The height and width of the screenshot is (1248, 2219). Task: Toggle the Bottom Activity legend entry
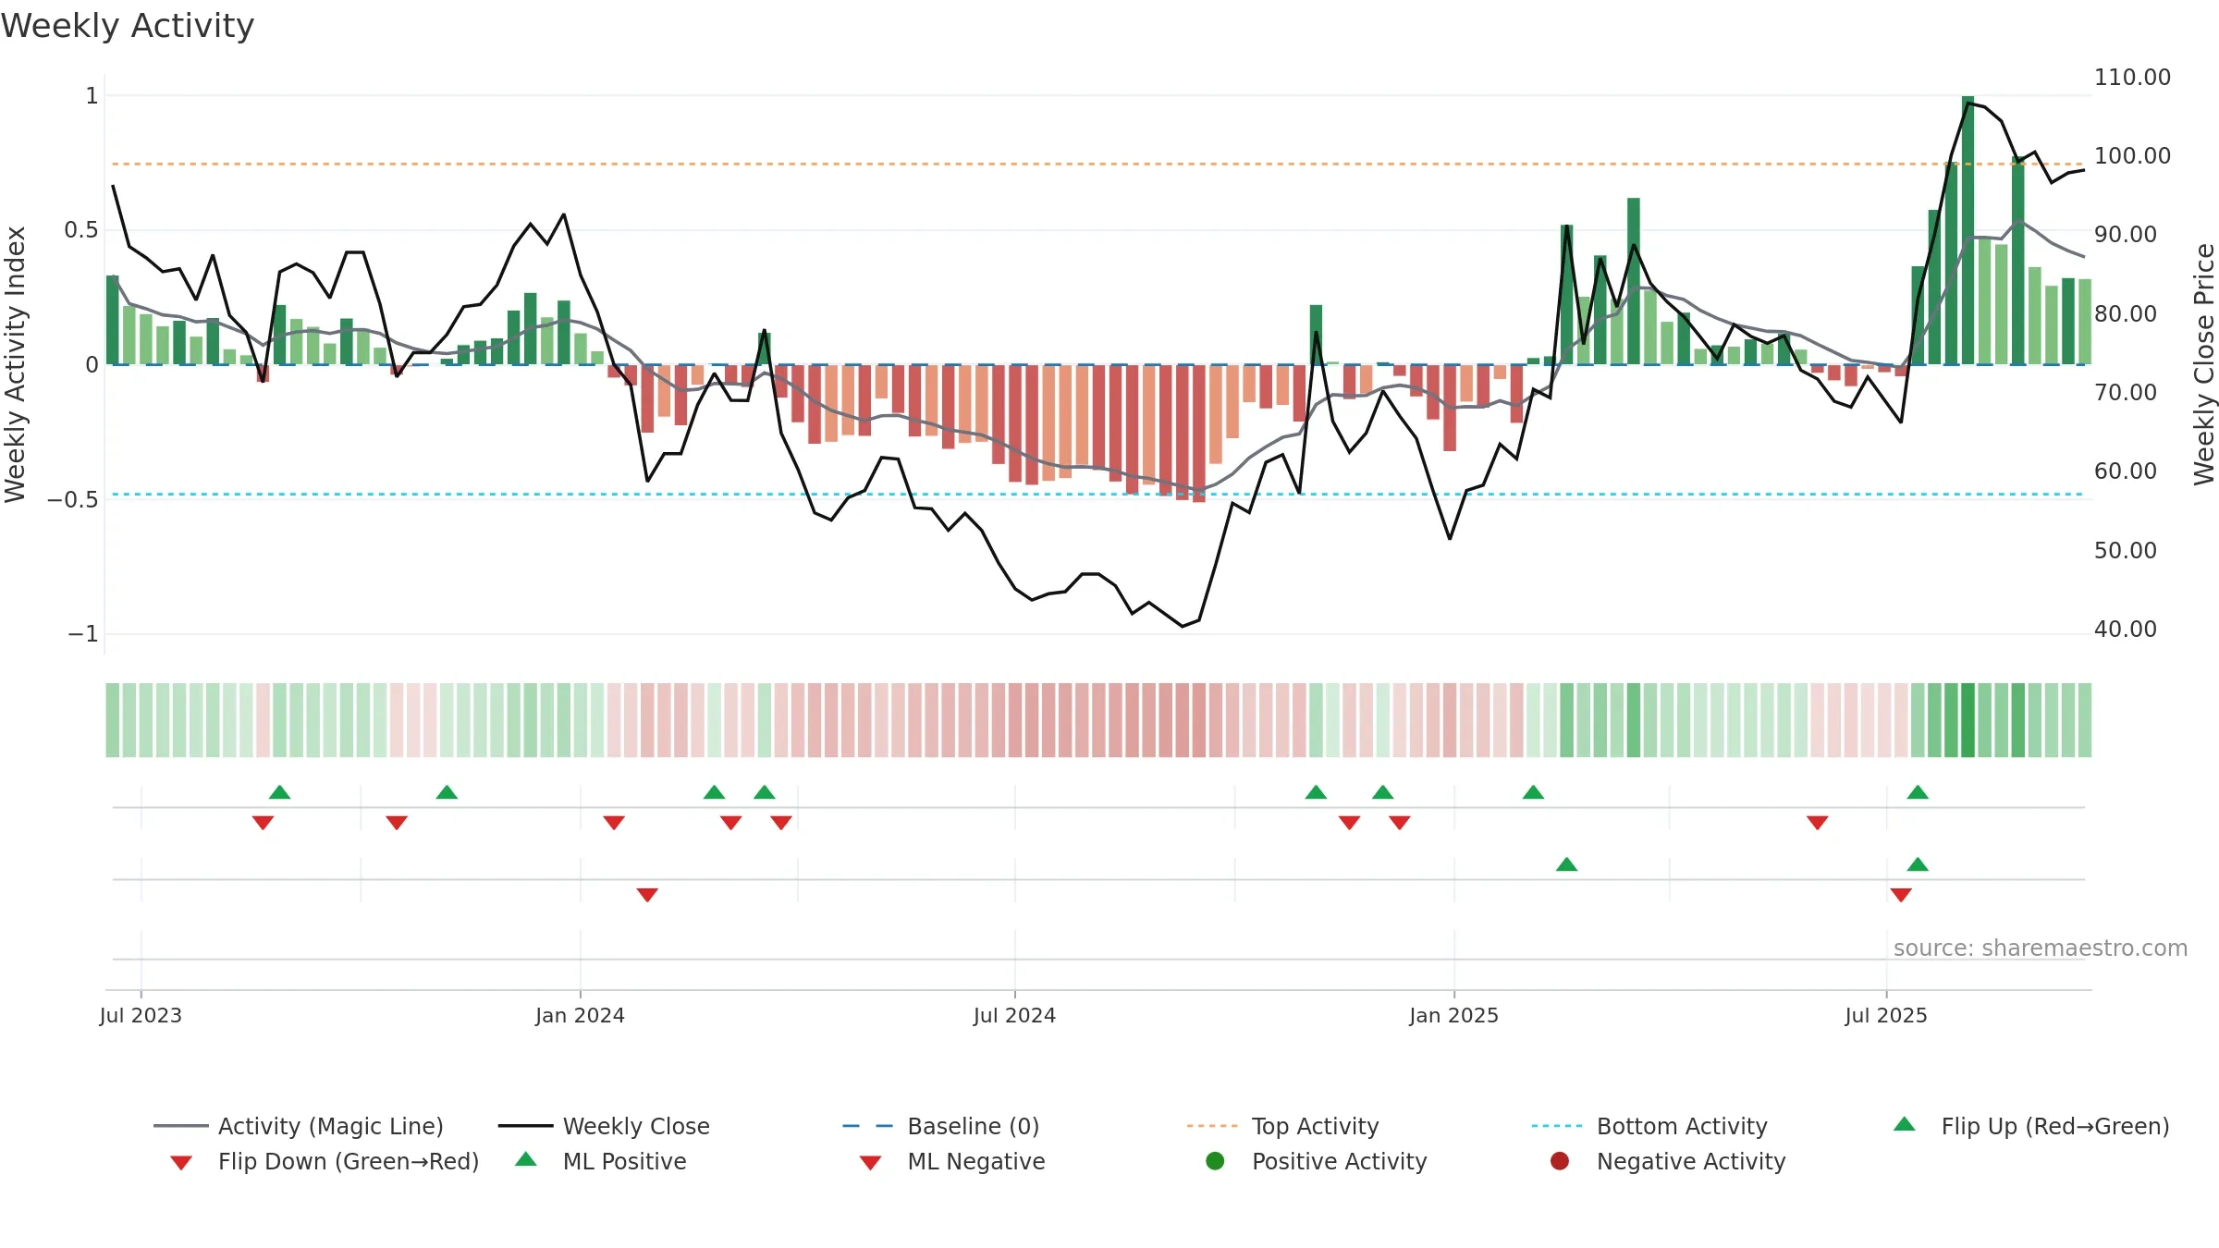coord(1649,1126)
